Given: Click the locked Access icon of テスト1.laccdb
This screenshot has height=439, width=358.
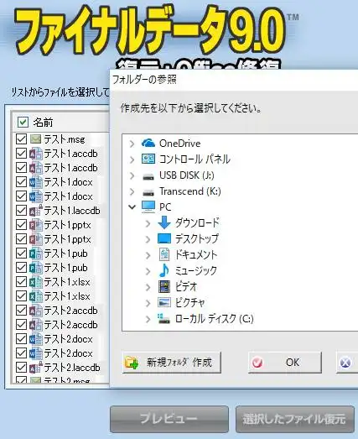Looking at the screenshot, I should coord(36,210).
